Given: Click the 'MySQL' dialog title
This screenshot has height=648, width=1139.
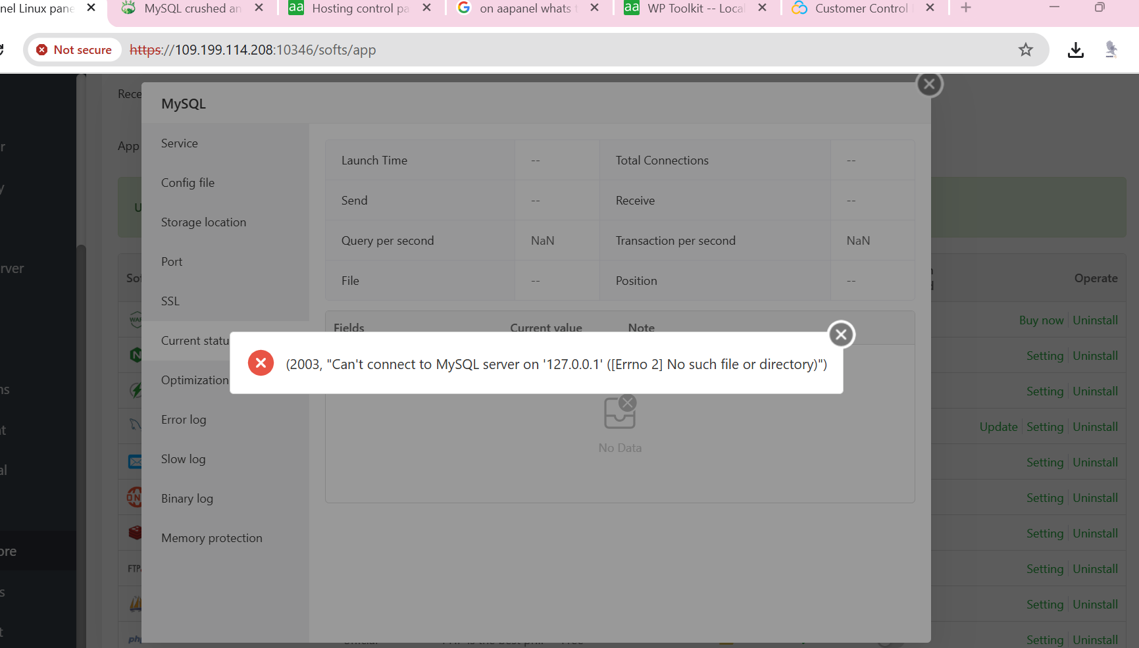Looking at the screenshot, I should tap(184, 104).
